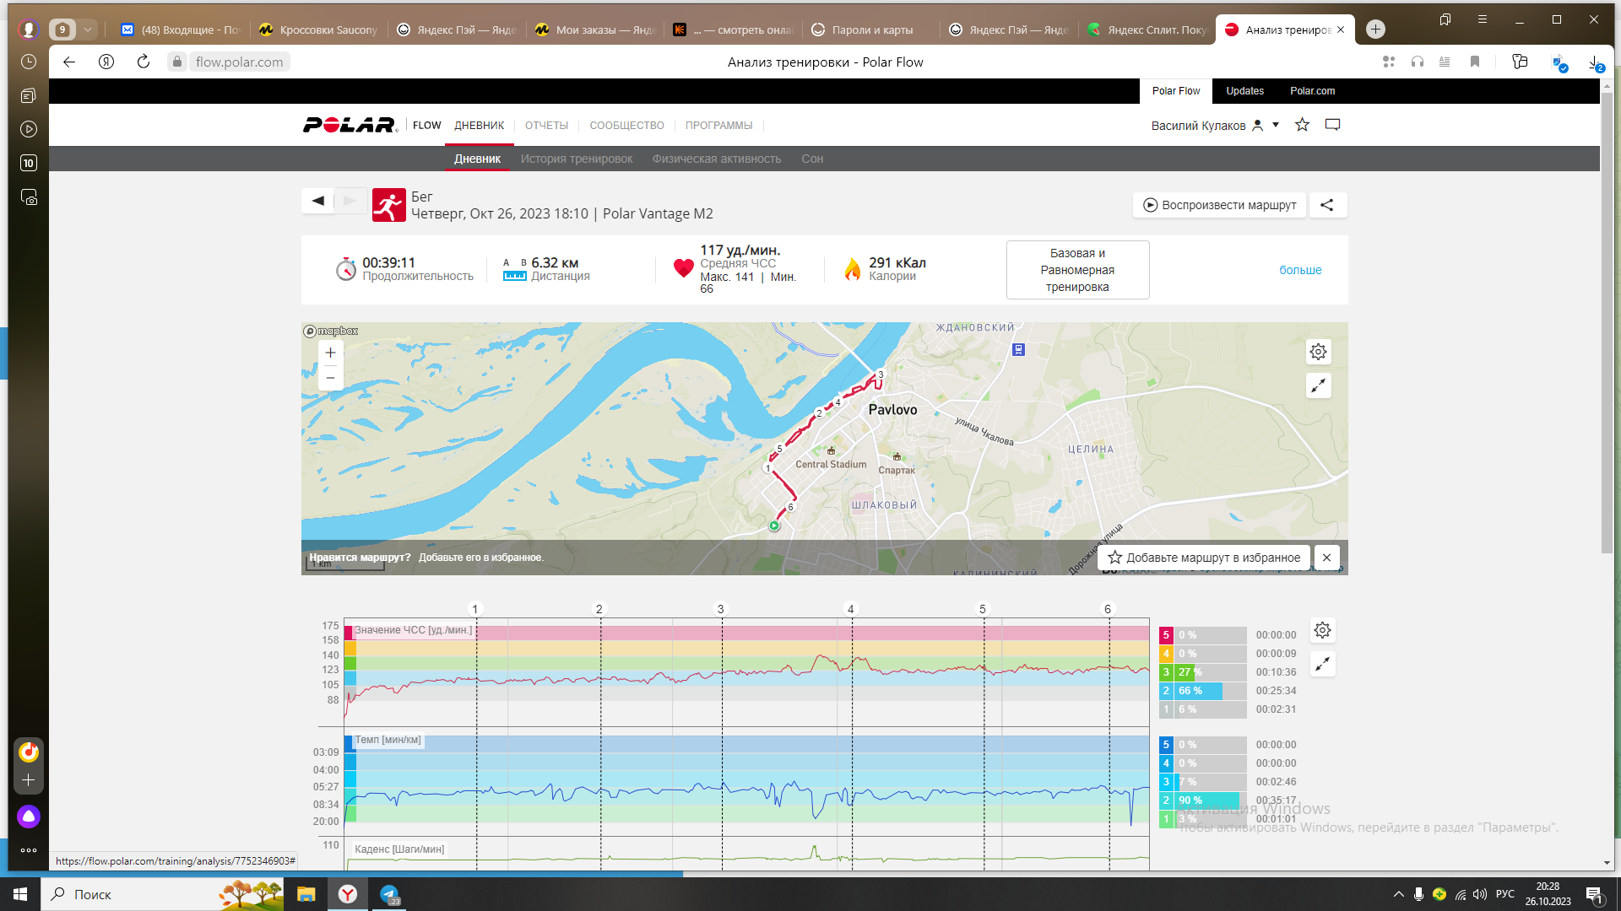Screen dimensions: 1621x911
Task: Click the green route start marker
Action: click(x=774, y=526)
